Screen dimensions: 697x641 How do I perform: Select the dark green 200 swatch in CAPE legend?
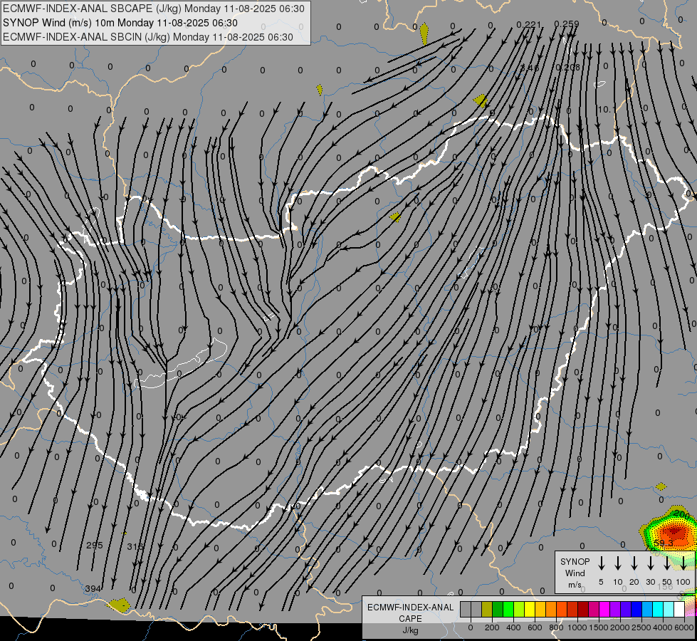pos(498,609)
